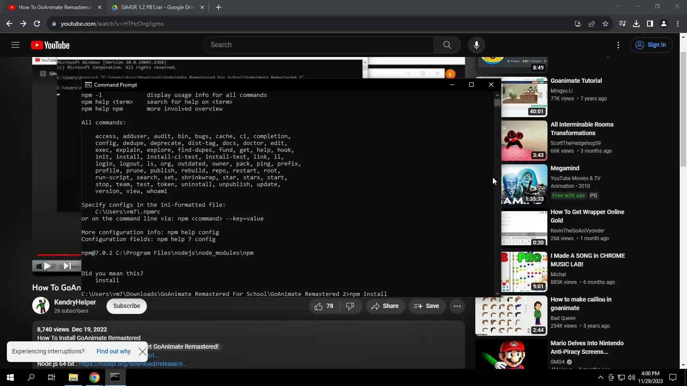Like the video (78 likes)
Screen dimensions: 687x386
point(324,306)
